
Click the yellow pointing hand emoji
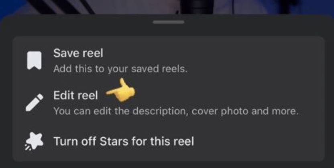(120, 90)
